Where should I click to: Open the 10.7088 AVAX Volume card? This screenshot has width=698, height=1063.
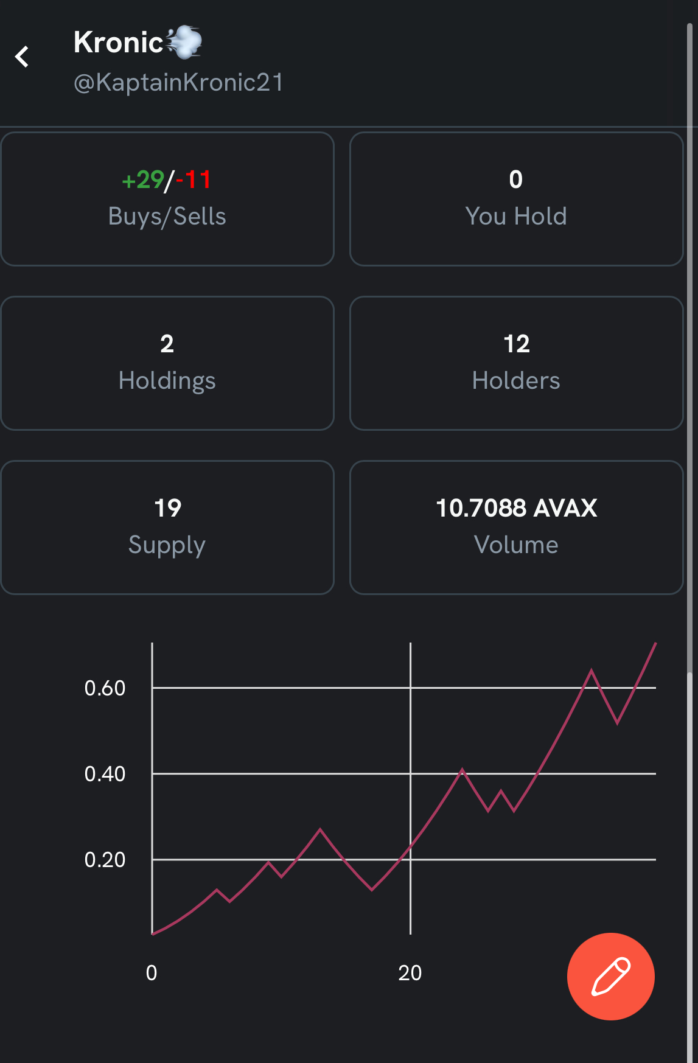(516, 528)
